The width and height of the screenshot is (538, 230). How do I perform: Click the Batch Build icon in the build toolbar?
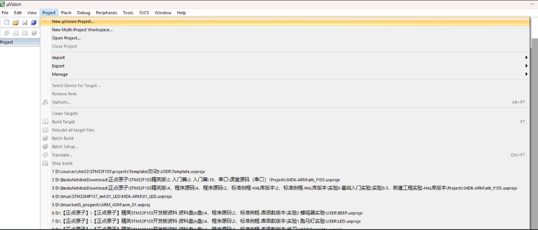(x=34, y=33)
